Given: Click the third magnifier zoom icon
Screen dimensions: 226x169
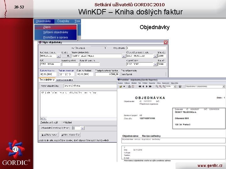Looking at the screenshot, I should [164, 86].
